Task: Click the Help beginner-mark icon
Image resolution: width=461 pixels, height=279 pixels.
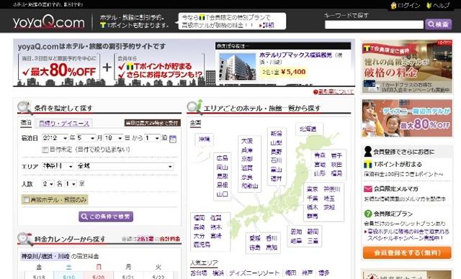Action: click(x=429, y=5)
